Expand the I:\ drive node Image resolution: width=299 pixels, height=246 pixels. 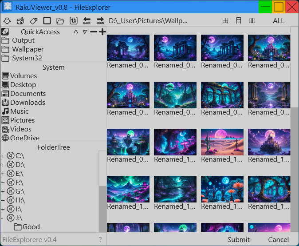tap(3, 209)
